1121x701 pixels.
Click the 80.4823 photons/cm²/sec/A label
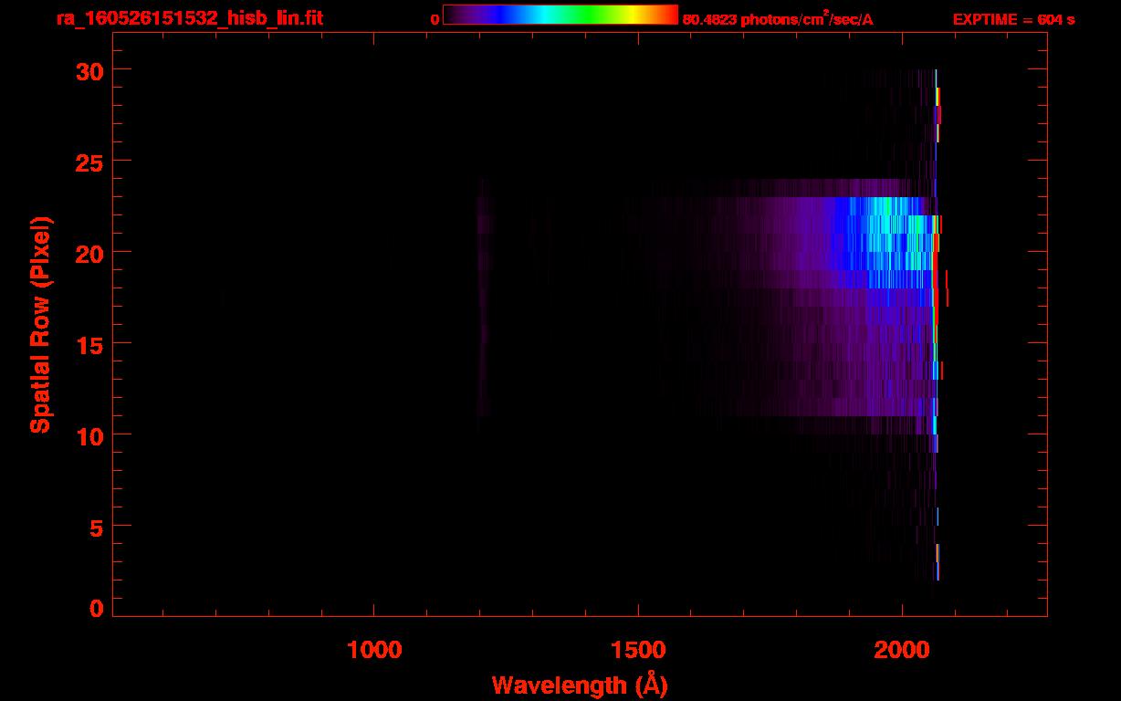[x=778, y=19]
